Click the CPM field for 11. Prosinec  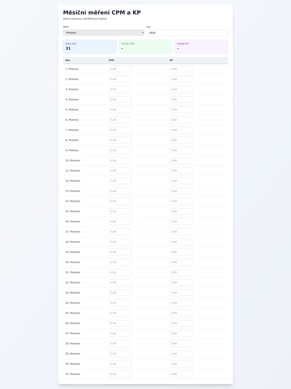pyautogui.click(x=120, y=171)
